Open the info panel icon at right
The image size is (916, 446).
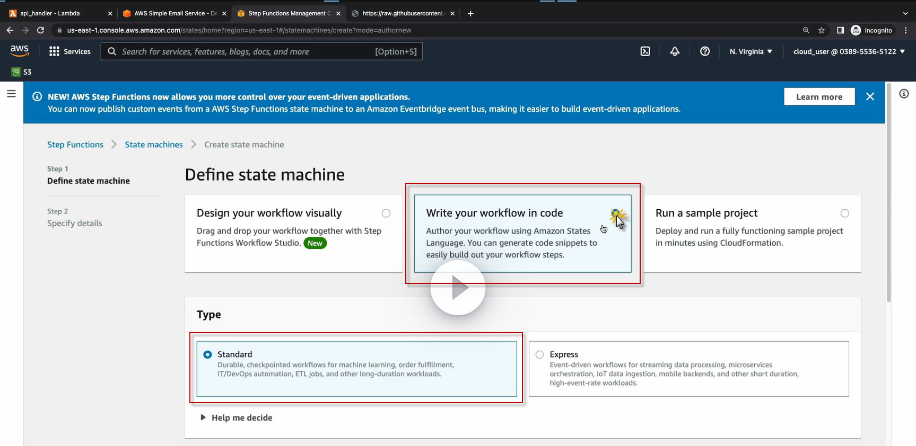pyautogui.click(x=904, y=94)
